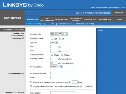The image size is (126, 94).
Task: Open the Administracja tab
Action: point(105,19)
